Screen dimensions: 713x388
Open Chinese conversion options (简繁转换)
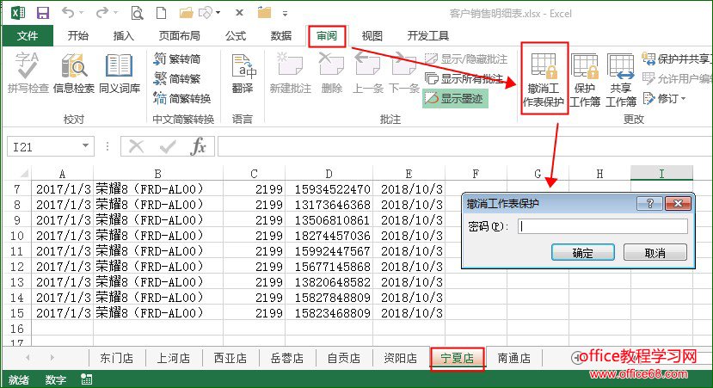tap(182, 98)
